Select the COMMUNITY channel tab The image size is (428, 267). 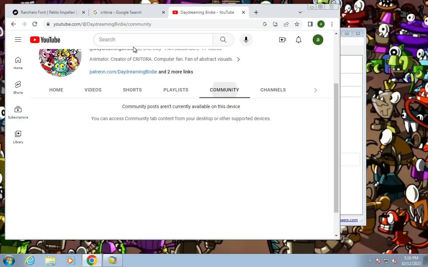224,90
